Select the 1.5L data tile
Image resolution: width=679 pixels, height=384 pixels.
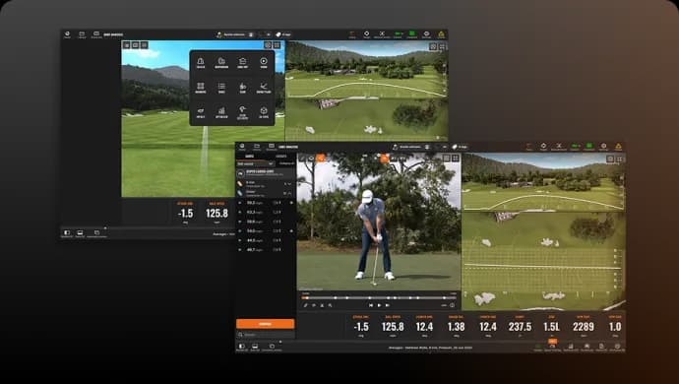(552, 326)
